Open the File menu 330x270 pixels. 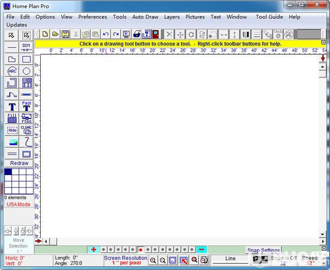point(10,17)
